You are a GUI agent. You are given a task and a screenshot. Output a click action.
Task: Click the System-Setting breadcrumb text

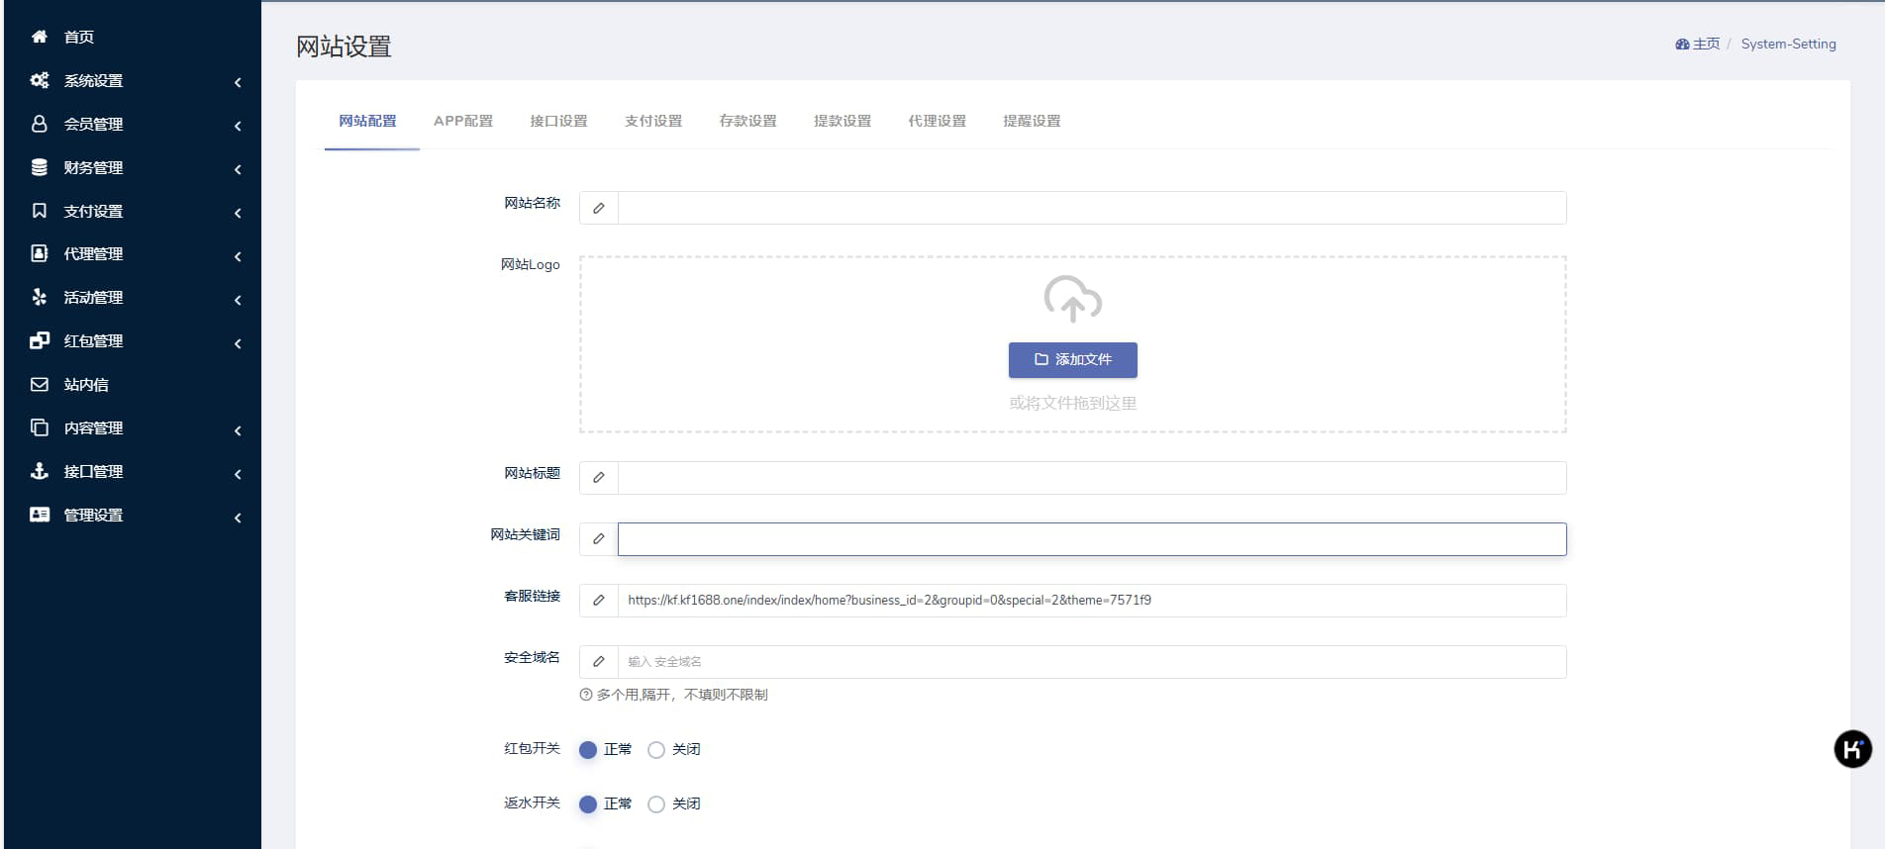coord(1788,44)
